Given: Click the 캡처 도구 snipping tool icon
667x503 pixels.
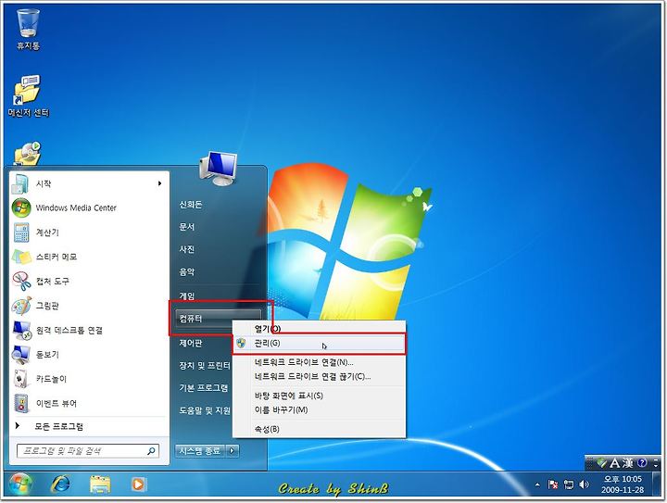Looking at the screenshot, I should pos(21,281).
